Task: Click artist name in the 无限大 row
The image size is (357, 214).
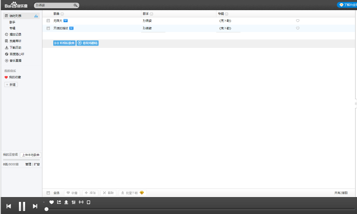Action: click(147, 21)
